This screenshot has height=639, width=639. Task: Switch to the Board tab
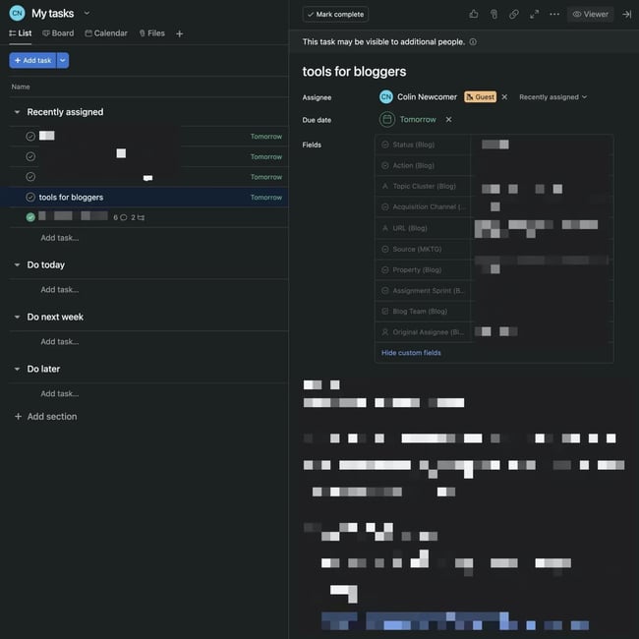click(58, 33)
